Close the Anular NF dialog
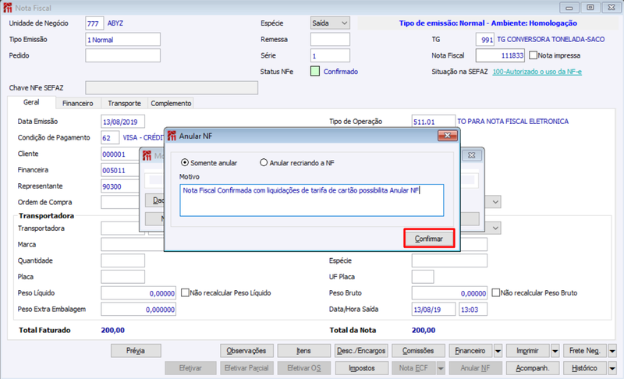Image resolution: width=624 pixels, height=379 pixels. (447, 136)
